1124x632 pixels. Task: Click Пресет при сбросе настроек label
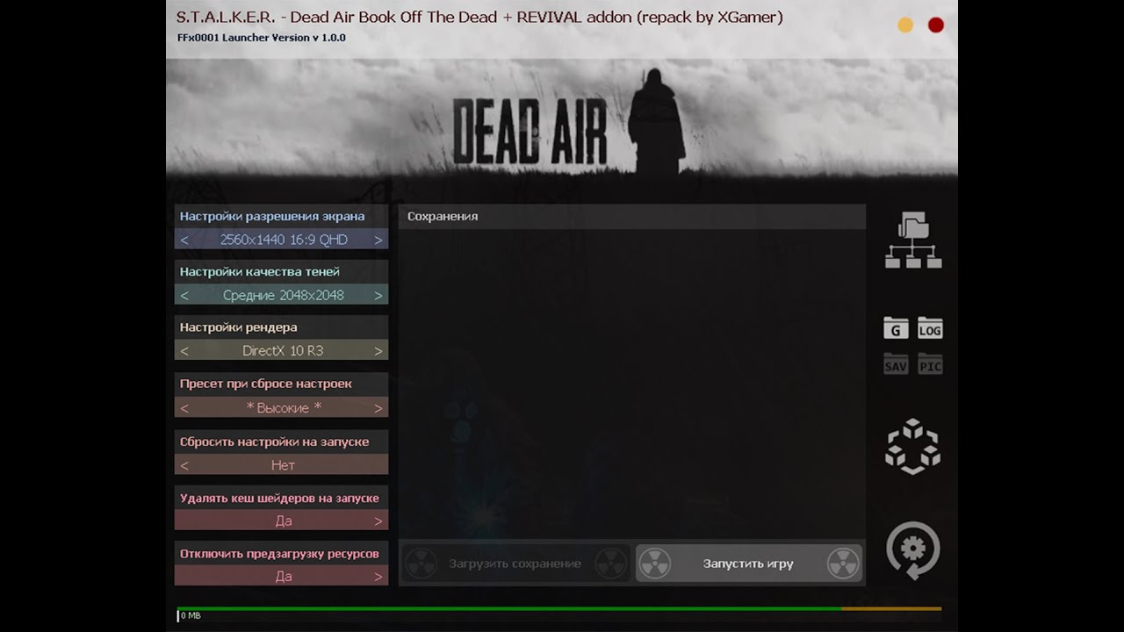click(x=266, y=384)
